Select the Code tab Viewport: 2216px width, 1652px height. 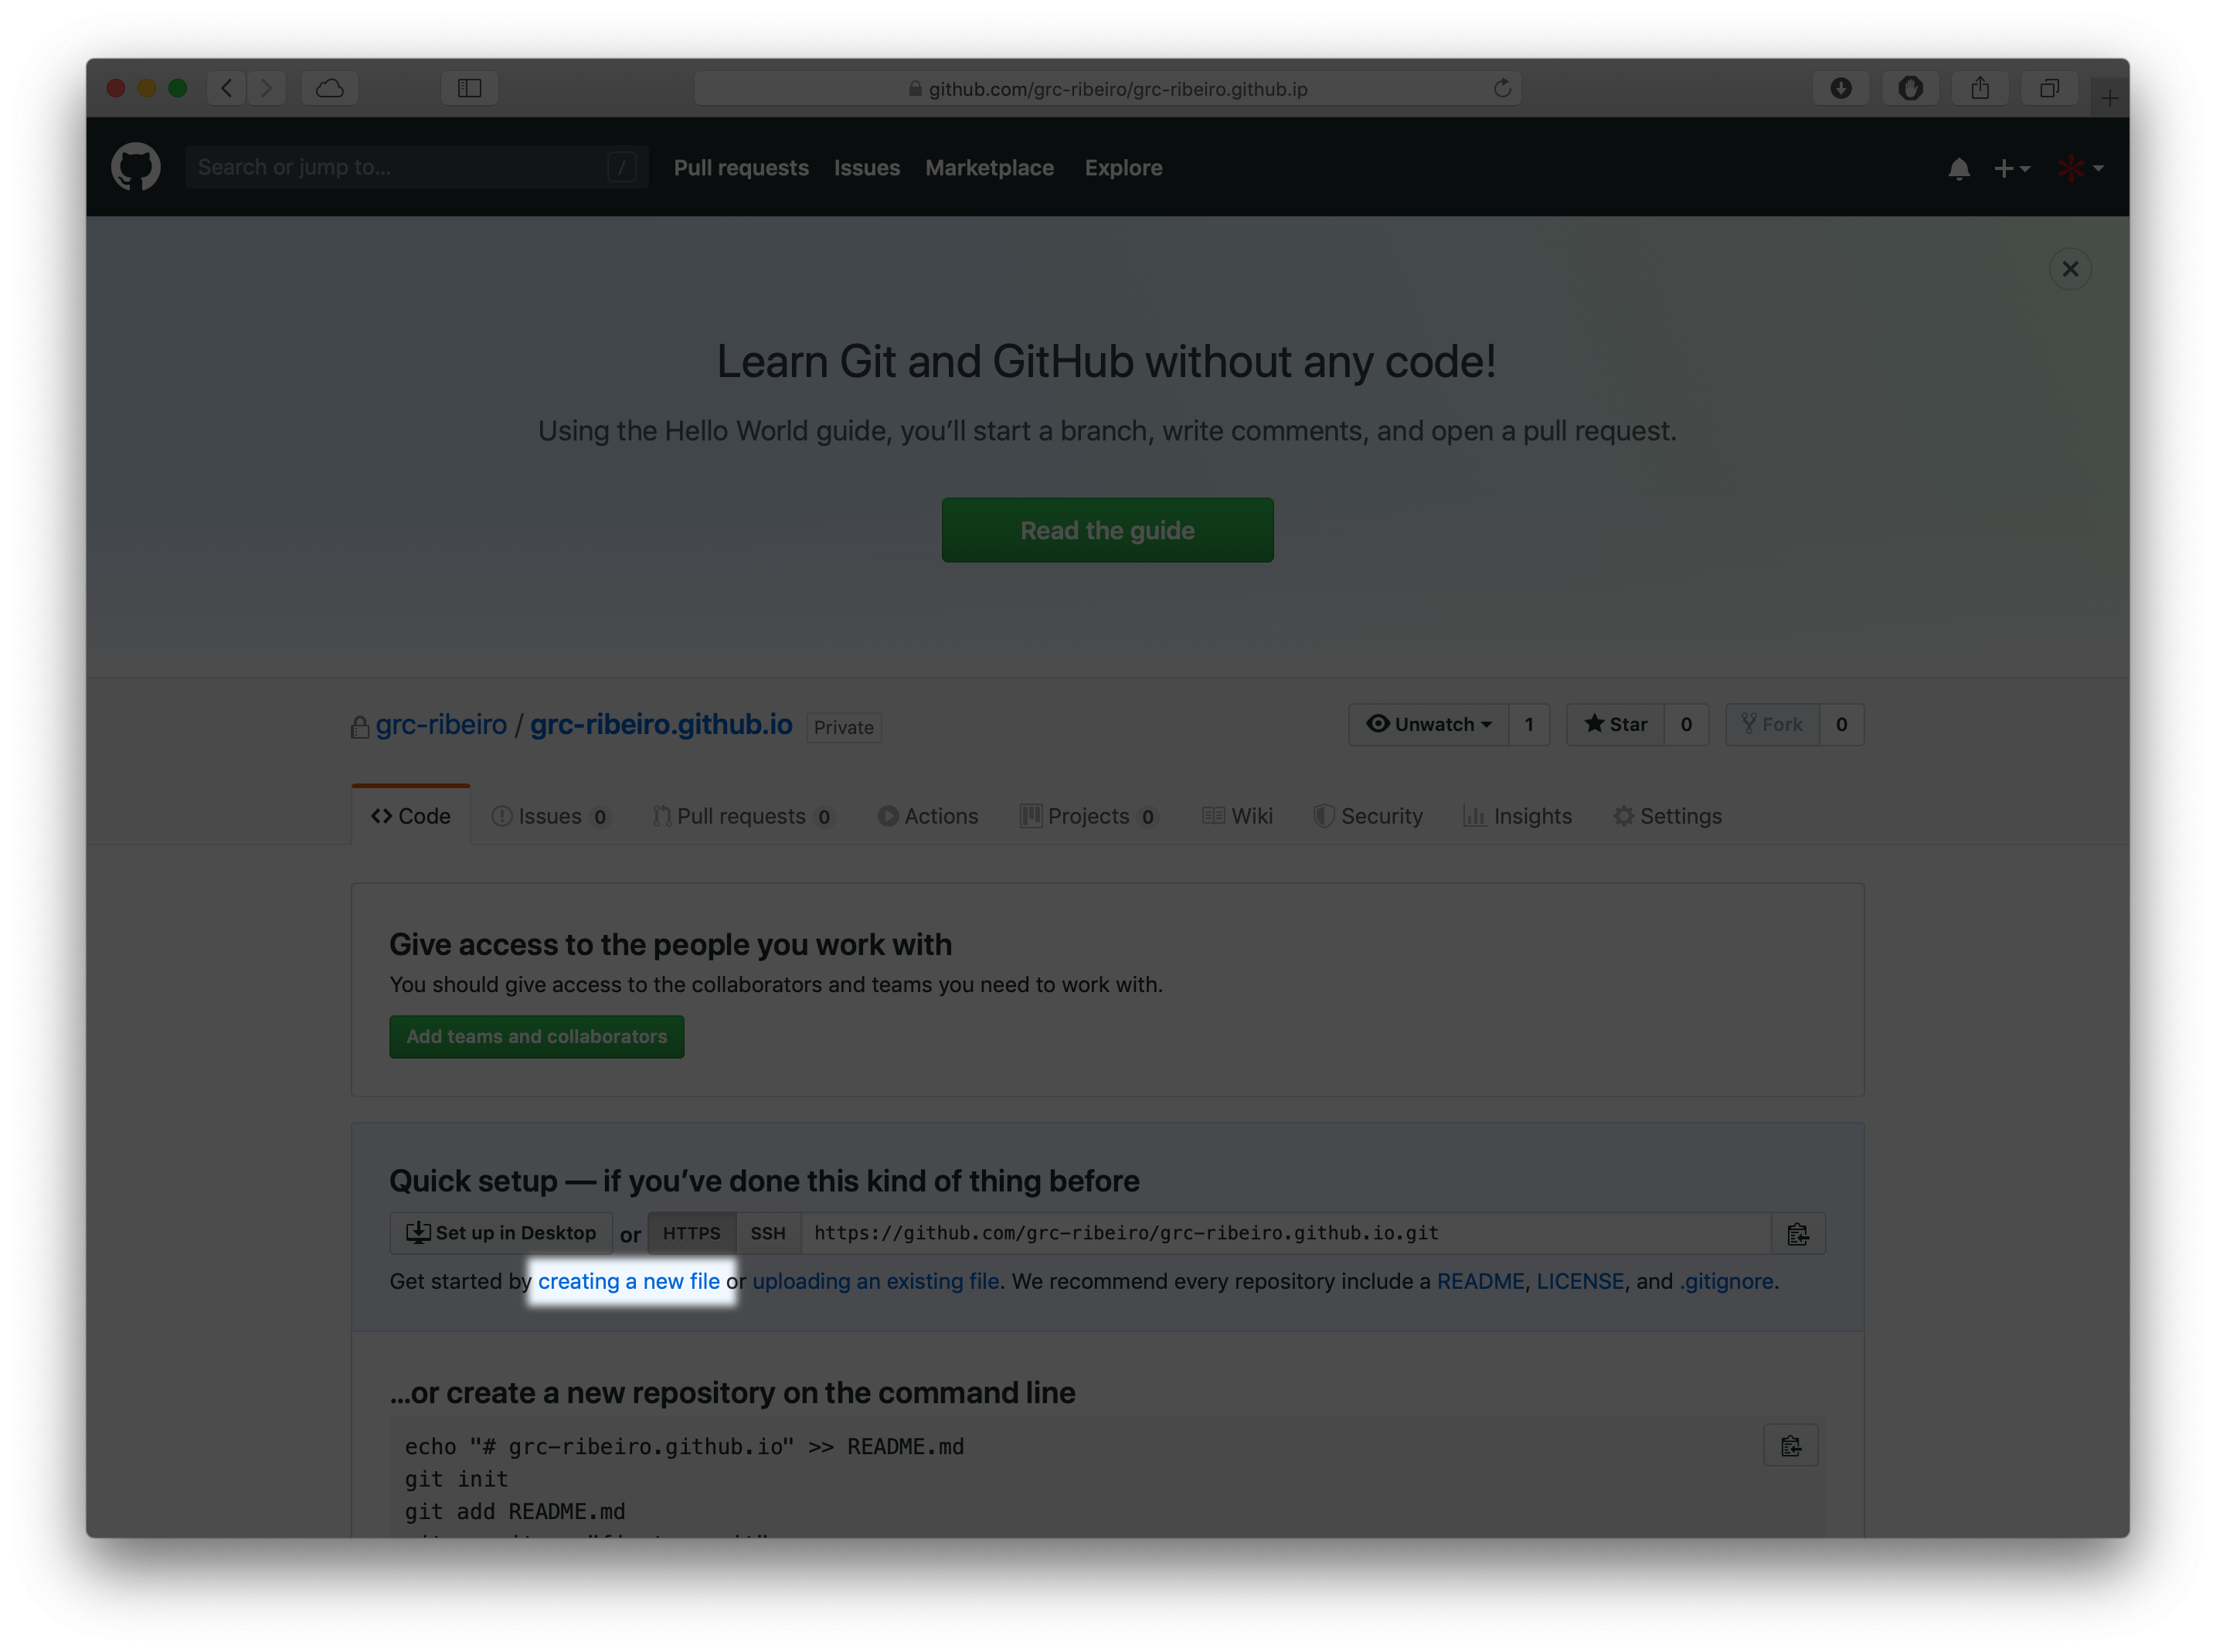click(411, 816)
